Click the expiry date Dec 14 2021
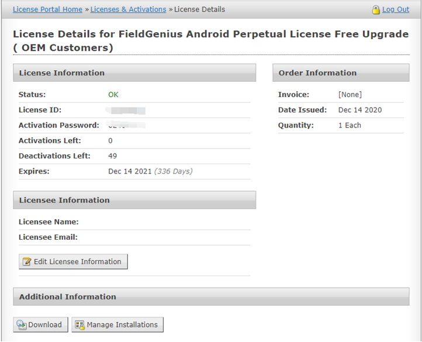Screen dimensions: 422x342 (x=130, y=171)
